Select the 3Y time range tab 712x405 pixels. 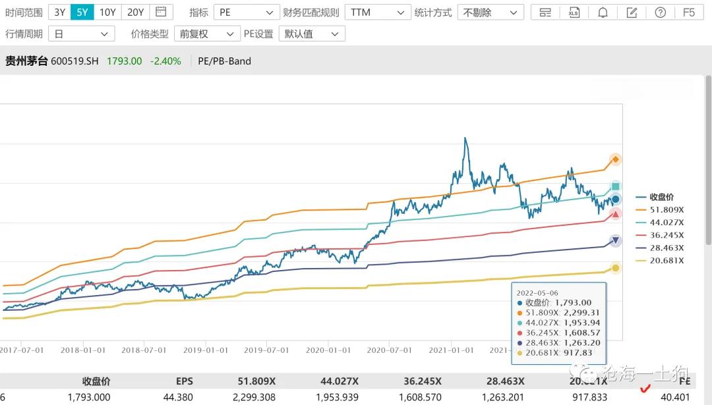coord(59,12)
